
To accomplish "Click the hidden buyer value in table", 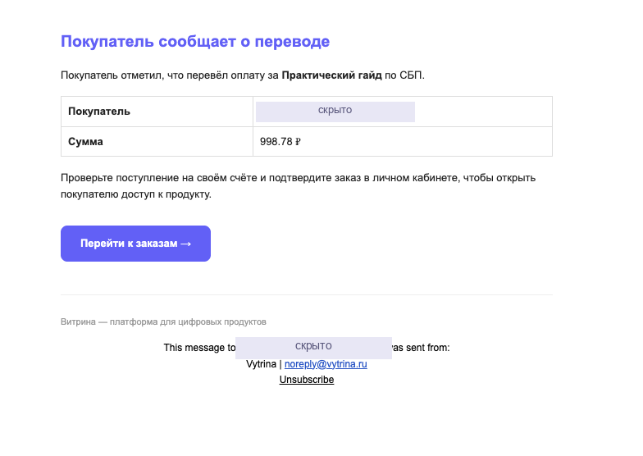I will click(x=335, y=112).
